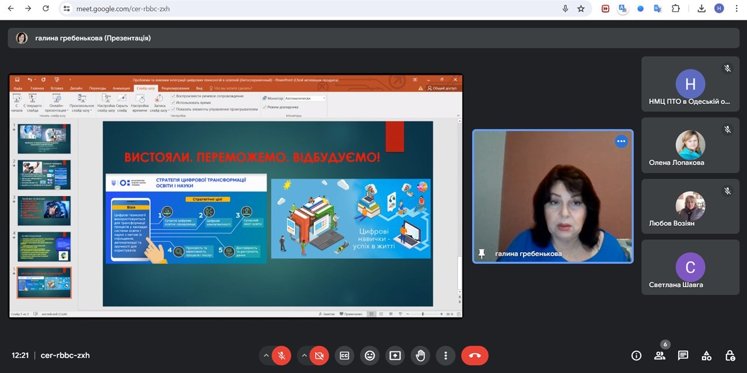Turn on closed captions
The height and width of the screenshot is (373, 747).
[x=344, y=355]
